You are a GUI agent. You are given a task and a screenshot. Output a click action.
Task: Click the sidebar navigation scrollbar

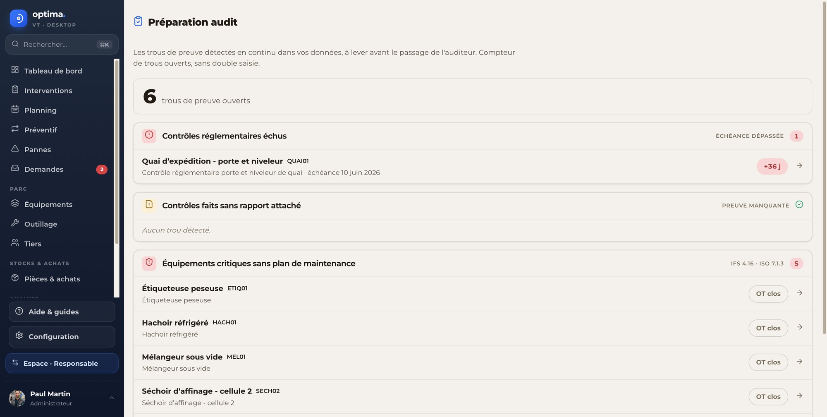[117, 178]
